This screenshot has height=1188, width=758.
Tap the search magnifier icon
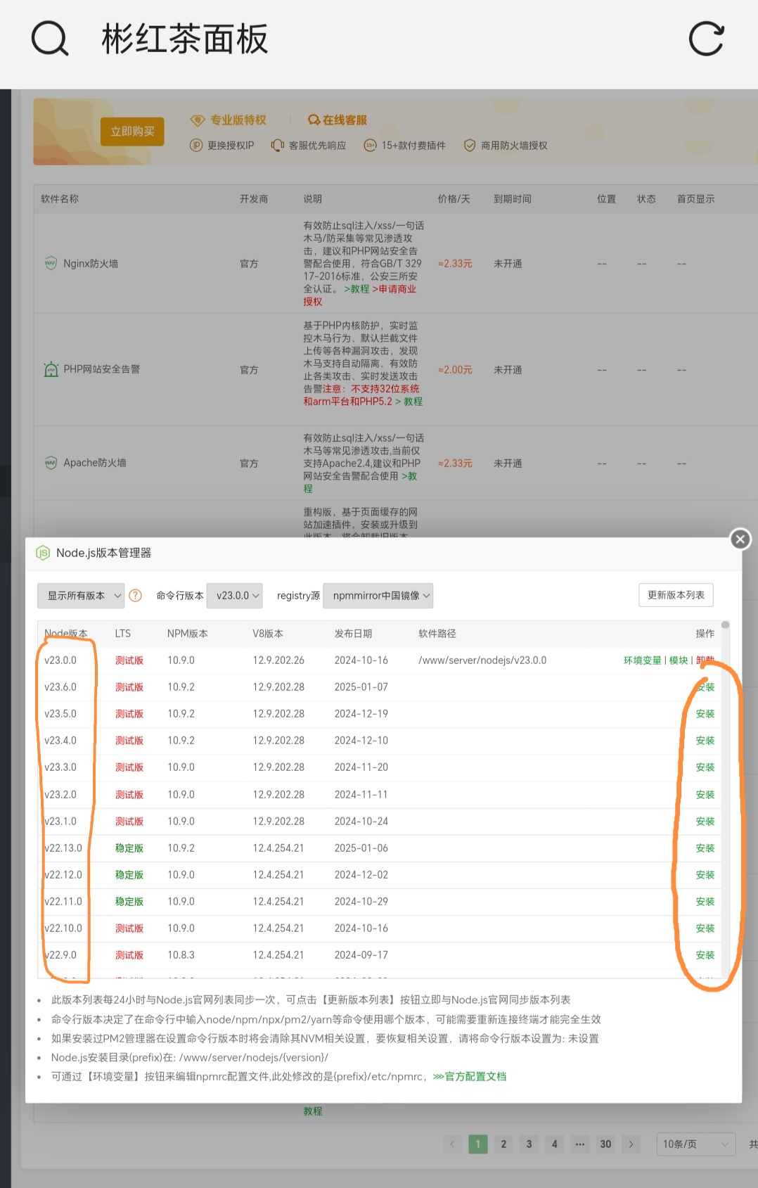pos(50,39)
